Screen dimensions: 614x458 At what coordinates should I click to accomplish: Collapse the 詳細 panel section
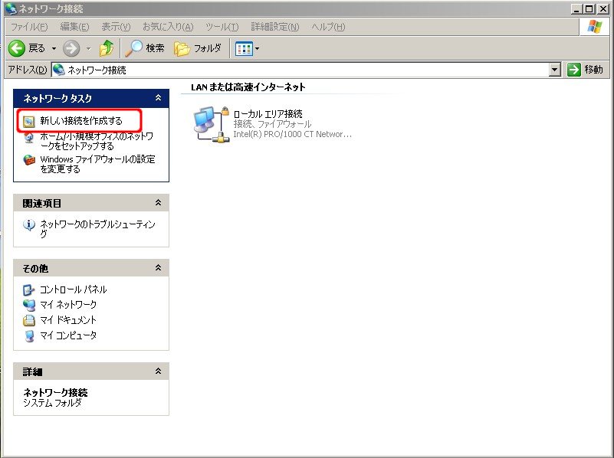pyautogui.click(x=158, y=371)
